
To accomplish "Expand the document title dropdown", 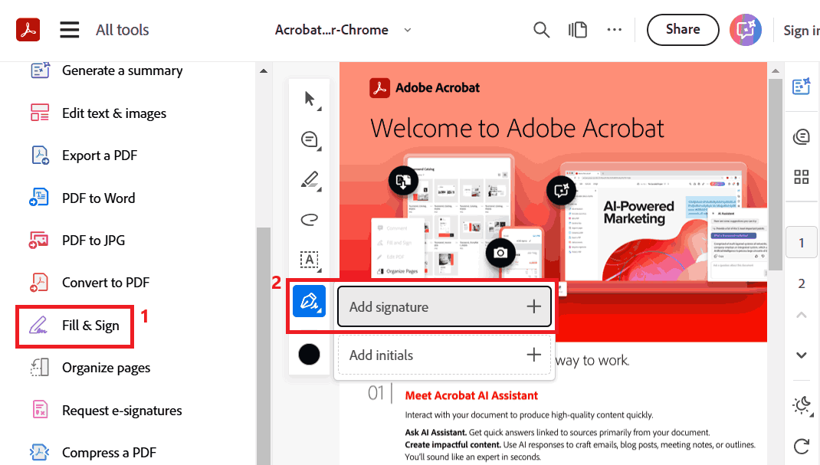I will point(407,30).
